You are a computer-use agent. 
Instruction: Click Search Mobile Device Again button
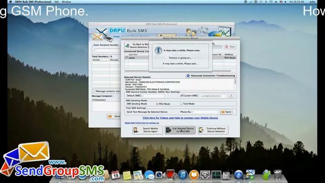pyautogui.click(x=147, y=130)
